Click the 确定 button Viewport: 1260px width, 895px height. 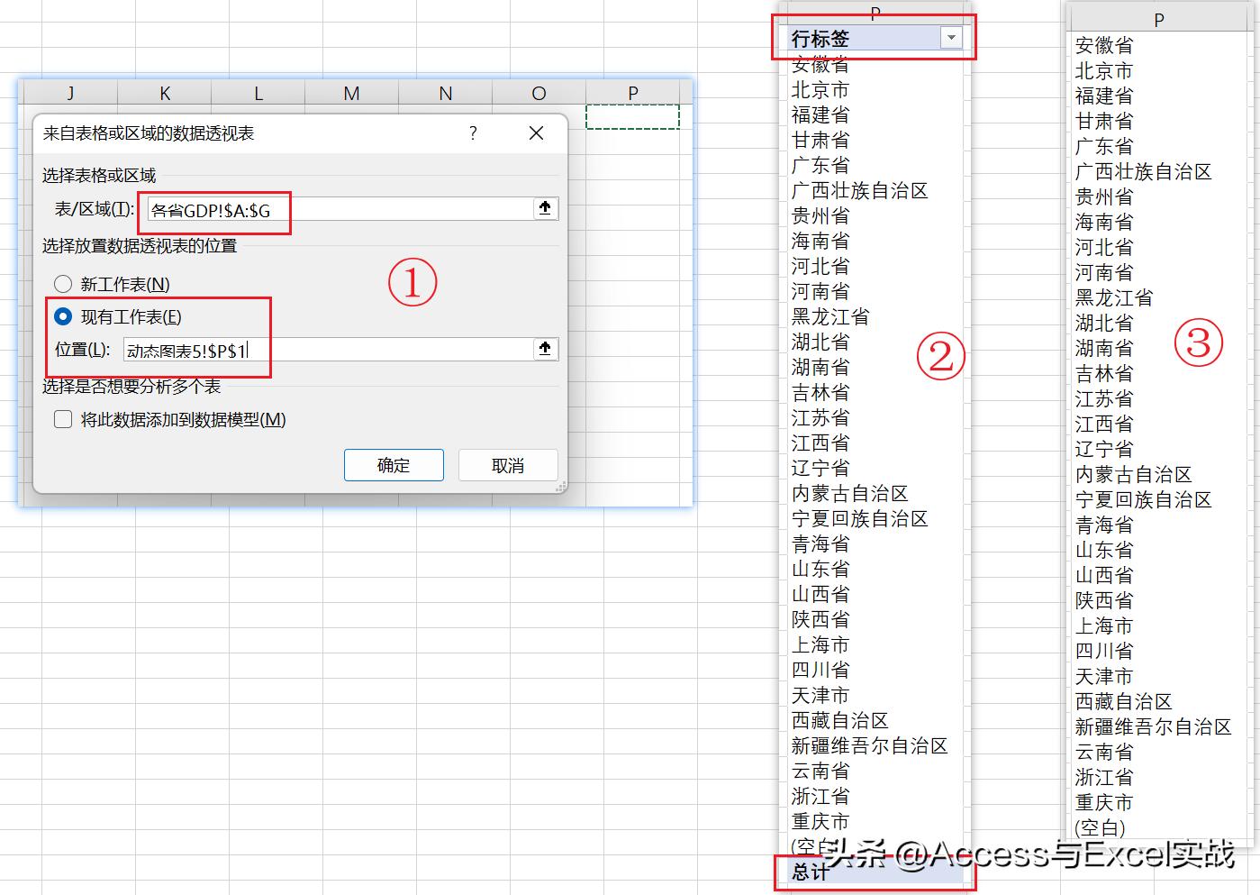click(x=394, y=465)
